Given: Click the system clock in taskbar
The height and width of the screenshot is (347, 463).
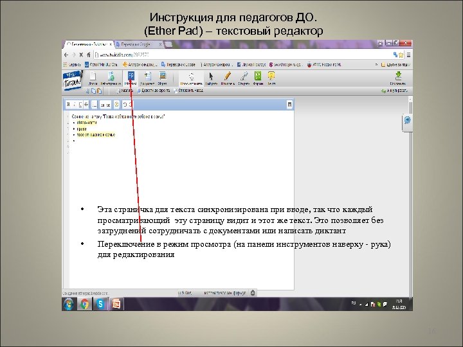Looking at the screenshot, I should coord(399,304).
